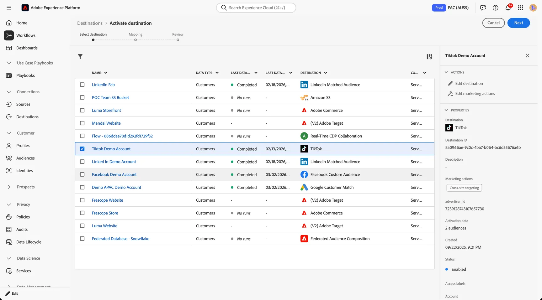The image size is (542, 300).
Task: Expand the Prospects sidebar section
Action: pyautogui.click(x=9, y=187)
